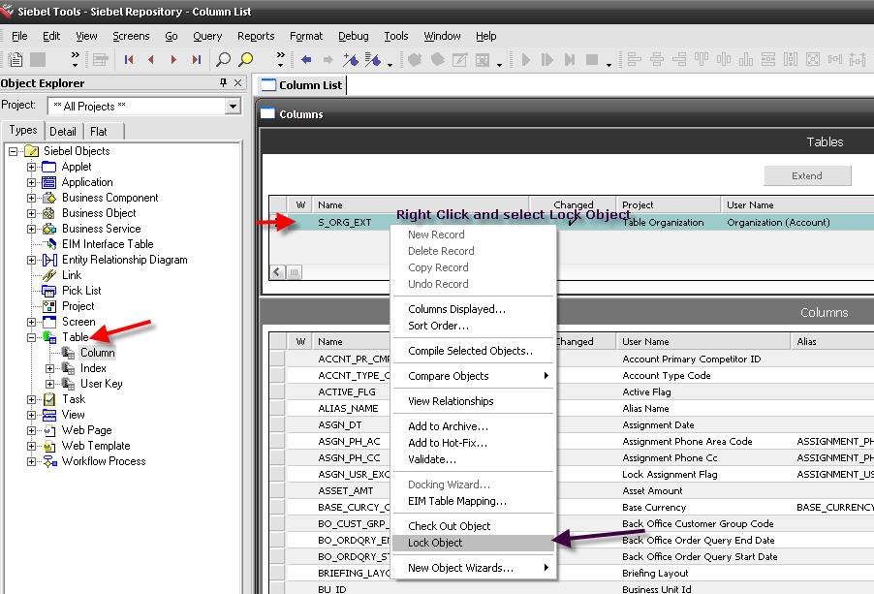
Task: Select the yellow search magnifier icon
Action: tap(246, 59)
